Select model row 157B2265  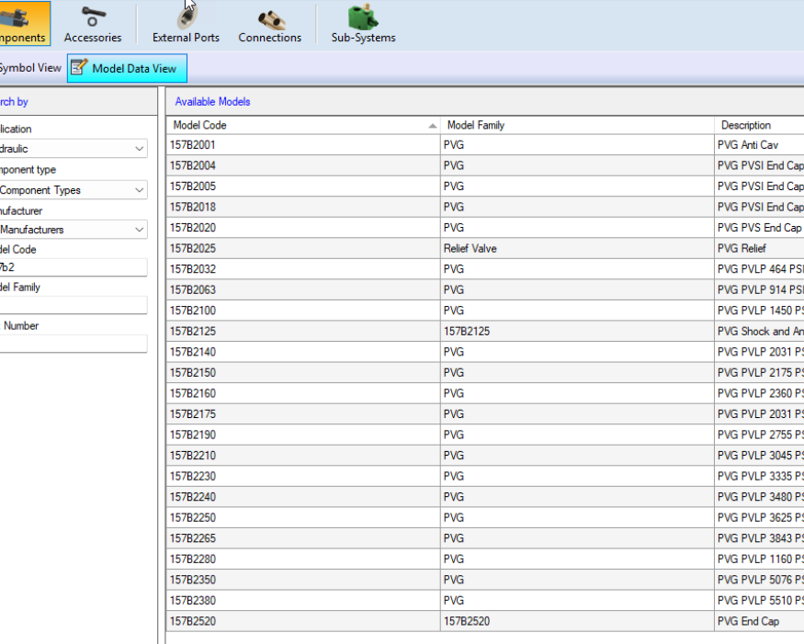pyautogui.click(x=485, y=538)
